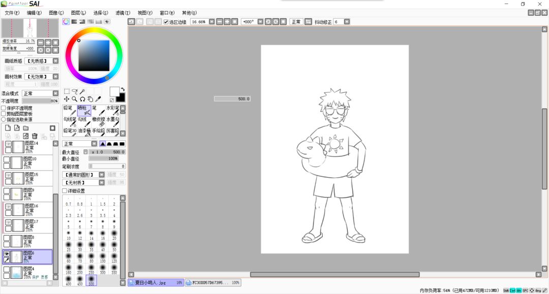549x294 pixels.
Task: Flip the canvas view horizontally
Action: [x=308, y=22]
